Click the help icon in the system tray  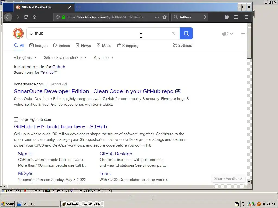(237, 204)
